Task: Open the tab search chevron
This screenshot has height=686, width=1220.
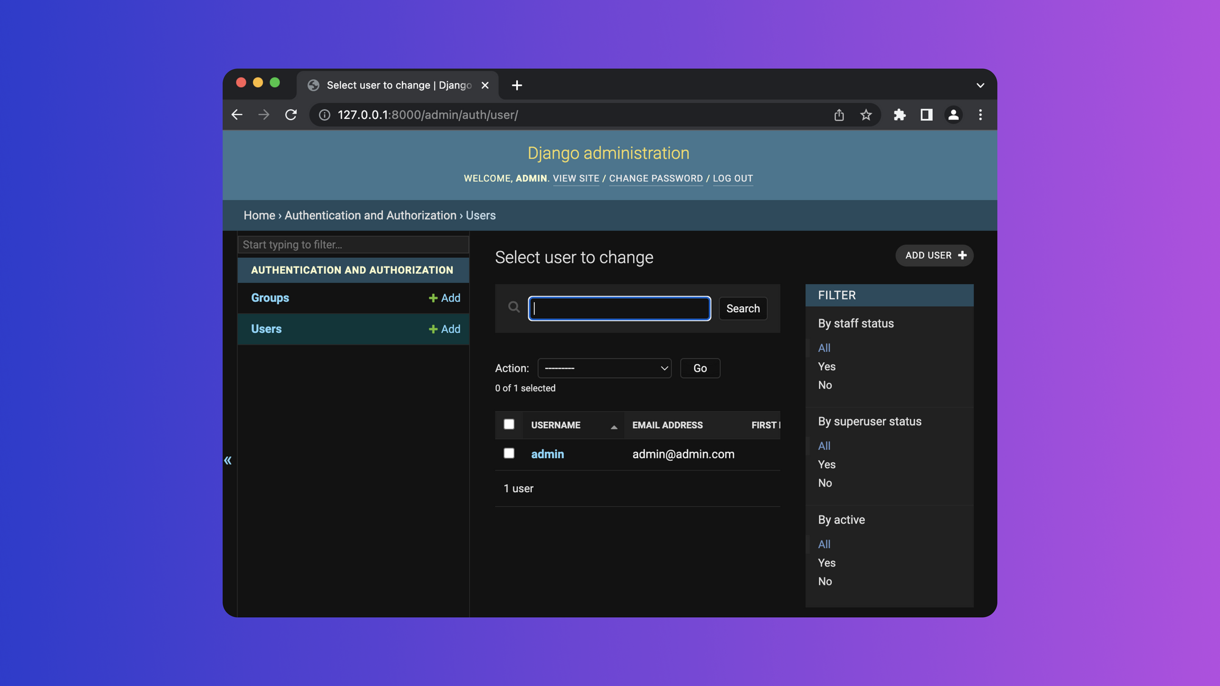Action: (x=980, y=85)
